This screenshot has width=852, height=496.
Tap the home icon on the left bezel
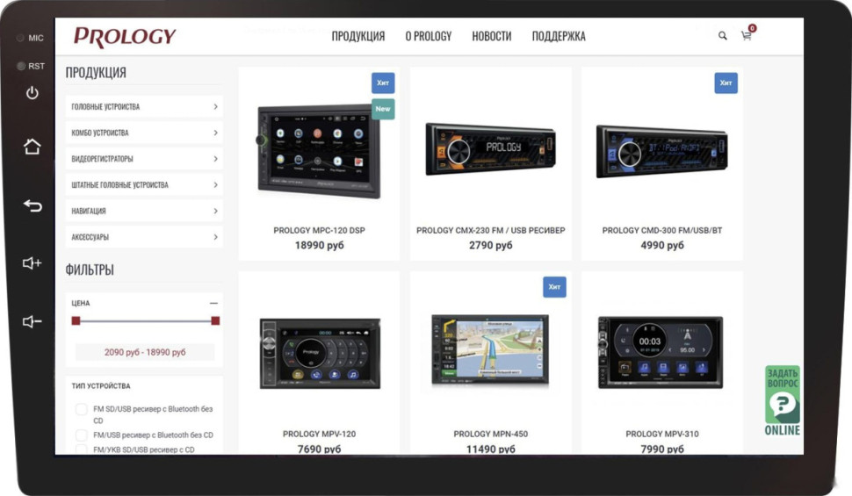pos(32,147)
